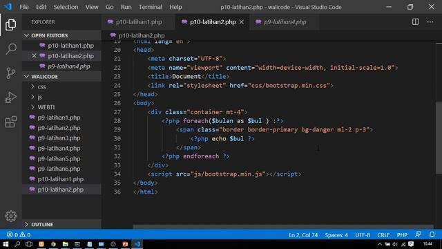Change file encoding UTF-8
442x249 pixels.
point(363,235)
